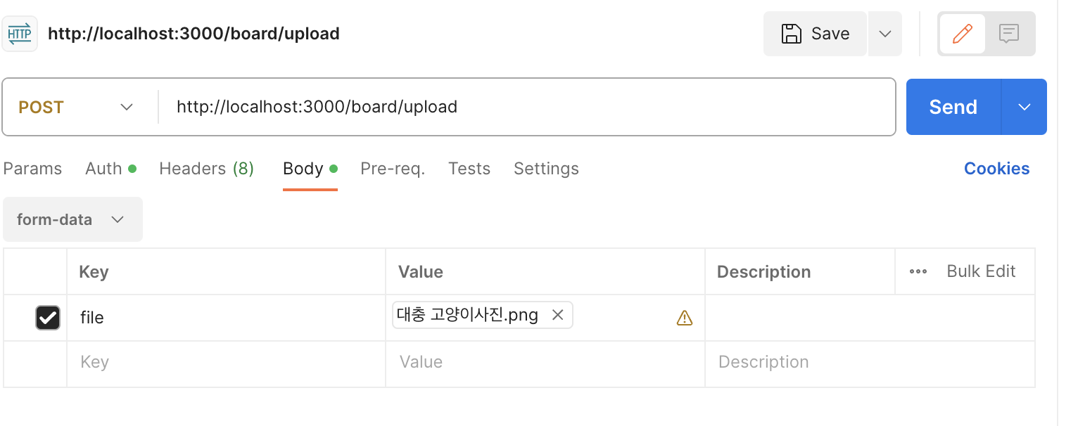The height and width of the screenshot is (426, 1078).
Task: Click the yellow warning triangle icon
Action: 685,318
